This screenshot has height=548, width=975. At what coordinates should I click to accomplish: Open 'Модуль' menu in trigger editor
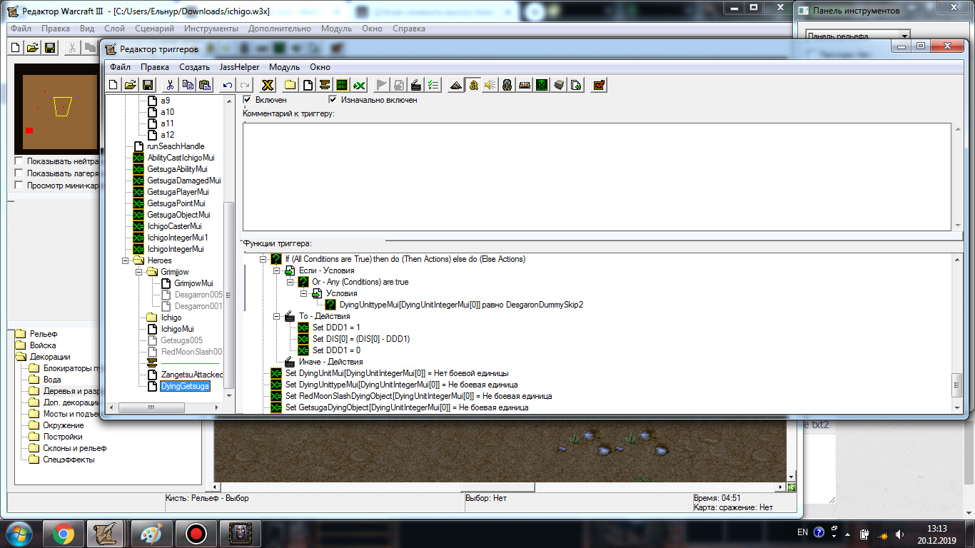284,66
